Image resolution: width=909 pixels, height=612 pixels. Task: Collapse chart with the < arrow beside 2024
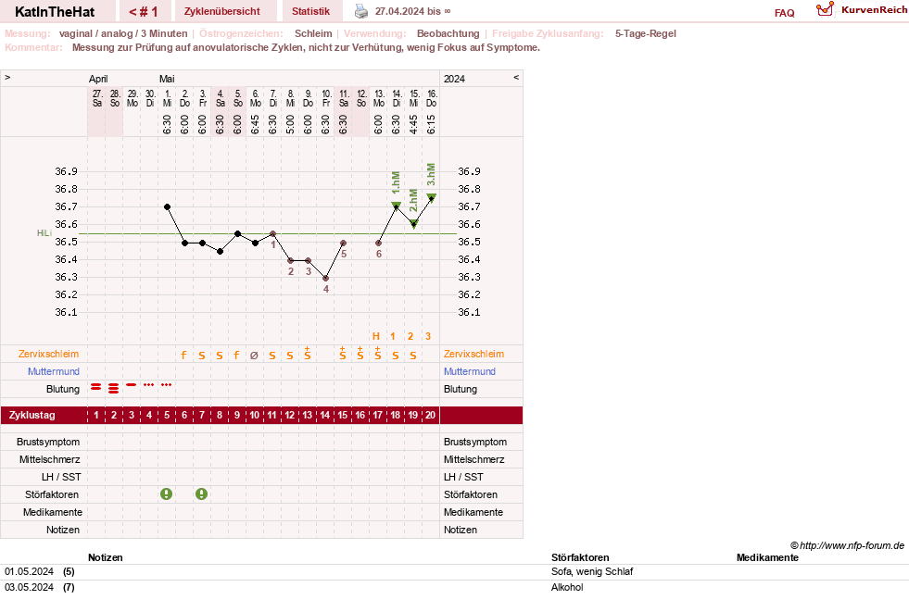(x=516, y=78)
